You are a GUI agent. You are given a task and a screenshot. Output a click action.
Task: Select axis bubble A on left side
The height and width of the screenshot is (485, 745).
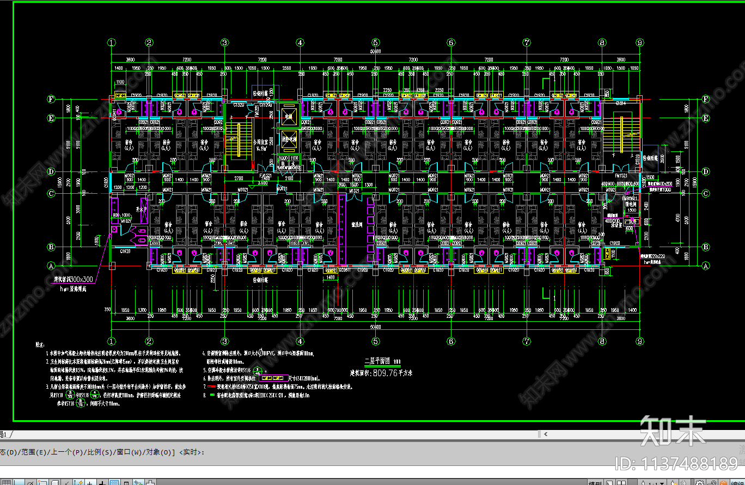click(52, 266)
